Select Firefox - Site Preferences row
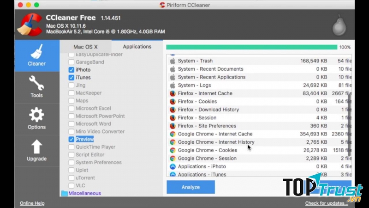369x208 pixels. 260,126
